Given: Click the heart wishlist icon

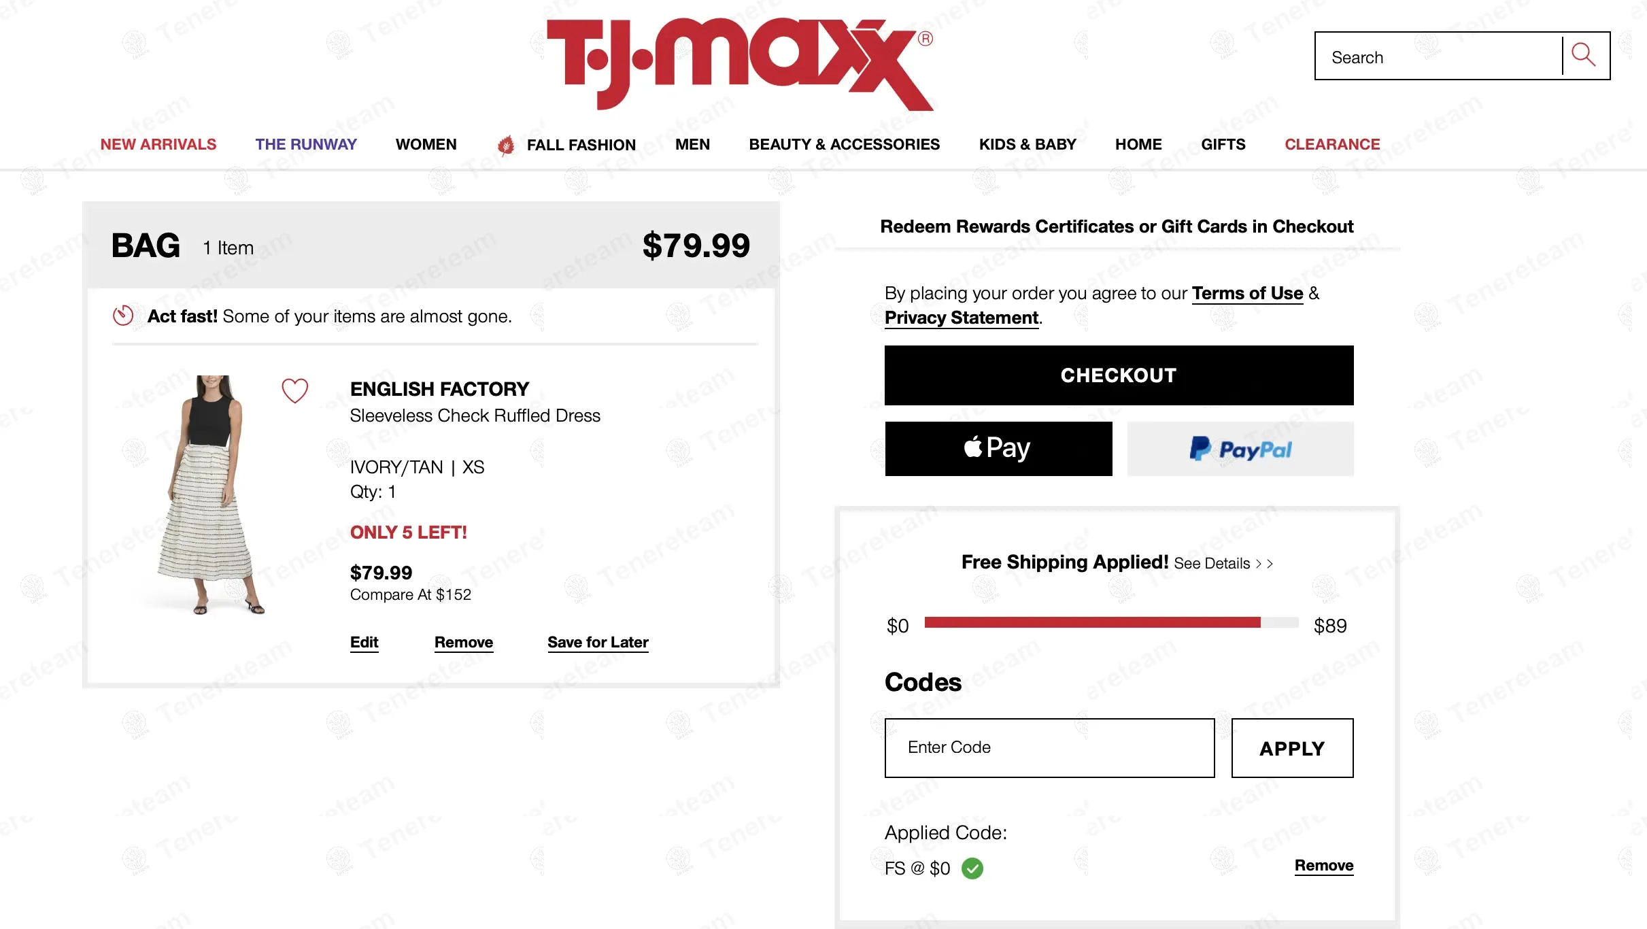Looking at the screenshot, I should coord(295,390).
